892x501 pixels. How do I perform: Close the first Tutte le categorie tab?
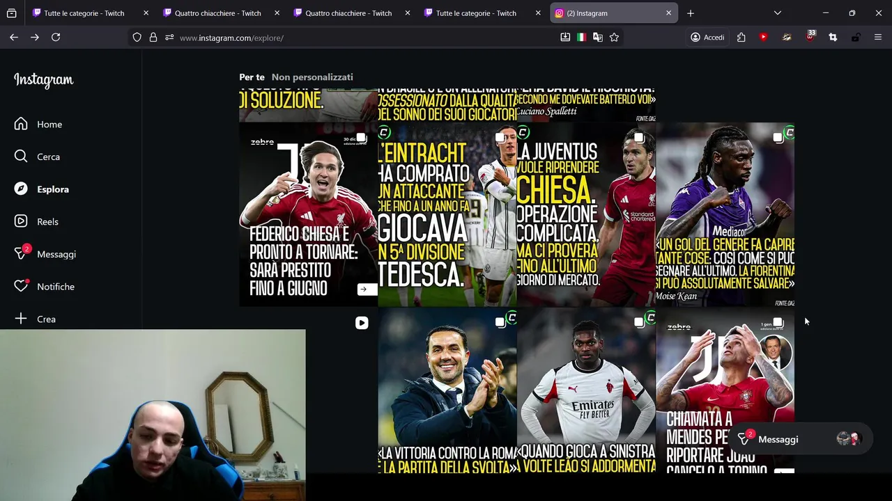pyautogui.click(x=146, y=13)
